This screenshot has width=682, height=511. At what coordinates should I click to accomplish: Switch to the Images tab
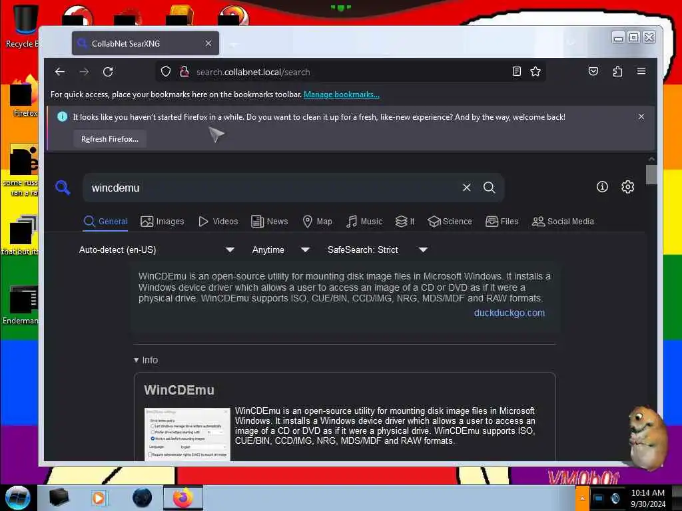[x=163, y=221]
